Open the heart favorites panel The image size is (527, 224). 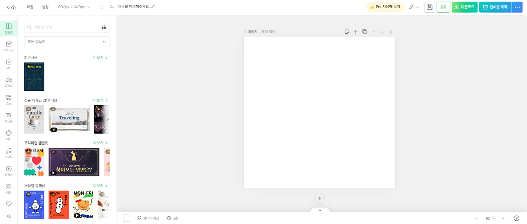pyautogui.click(x=9, y=204)
